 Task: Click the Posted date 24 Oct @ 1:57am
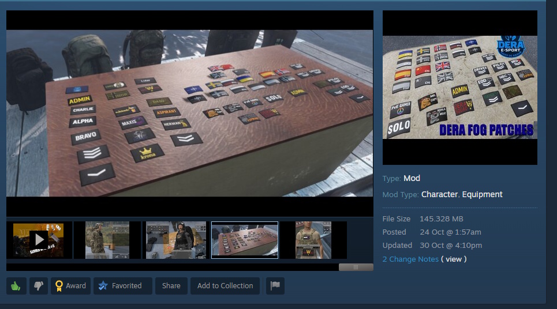coord(450,232)
